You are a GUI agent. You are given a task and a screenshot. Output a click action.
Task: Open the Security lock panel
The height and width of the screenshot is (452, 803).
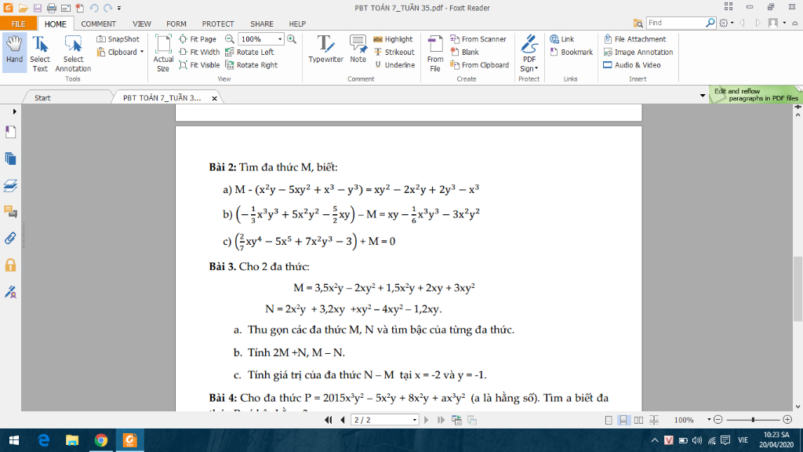point(10,265)
